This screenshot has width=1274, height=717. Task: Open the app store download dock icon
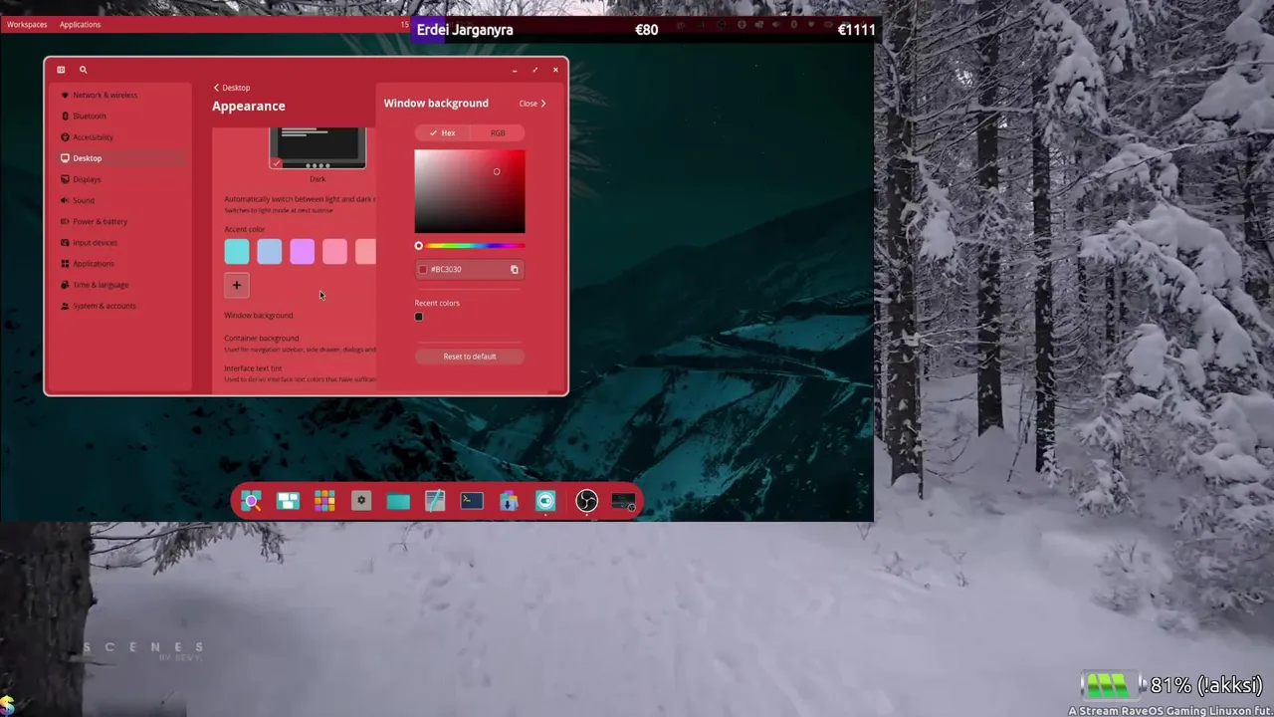click(x=509, y=501)
